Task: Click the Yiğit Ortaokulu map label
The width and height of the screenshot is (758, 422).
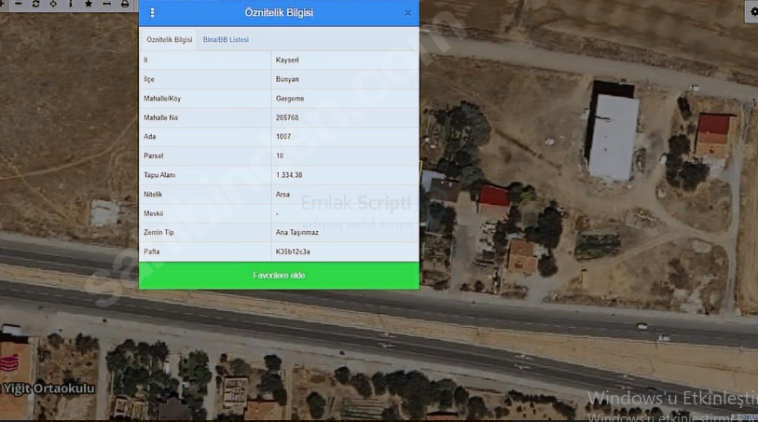Action: coord(48,388)
